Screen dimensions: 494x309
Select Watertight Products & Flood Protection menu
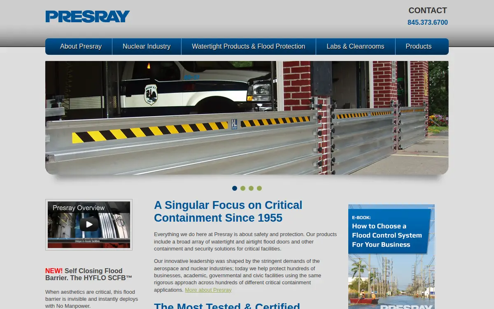(249, 47)
